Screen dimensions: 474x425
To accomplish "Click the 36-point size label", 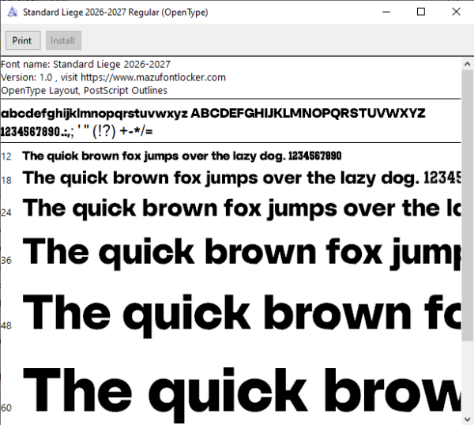I will point(6,260).
